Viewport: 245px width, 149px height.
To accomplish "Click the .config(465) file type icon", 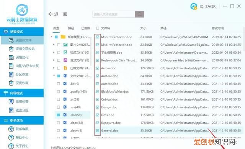I will pyautogui.click(x=65, y=91).
